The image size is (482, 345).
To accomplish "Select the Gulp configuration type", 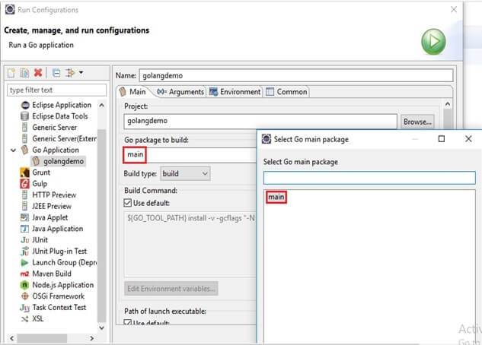I will [40, 184].
